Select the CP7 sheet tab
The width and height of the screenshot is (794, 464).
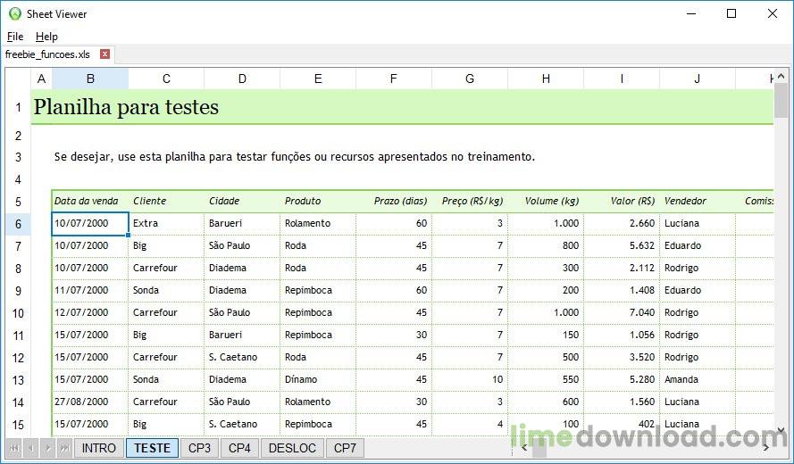345,448
